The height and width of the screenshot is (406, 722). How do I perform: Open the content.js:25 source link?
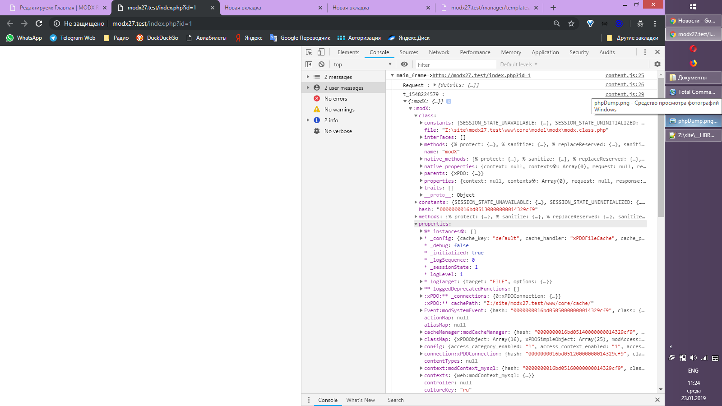[625, 75]
